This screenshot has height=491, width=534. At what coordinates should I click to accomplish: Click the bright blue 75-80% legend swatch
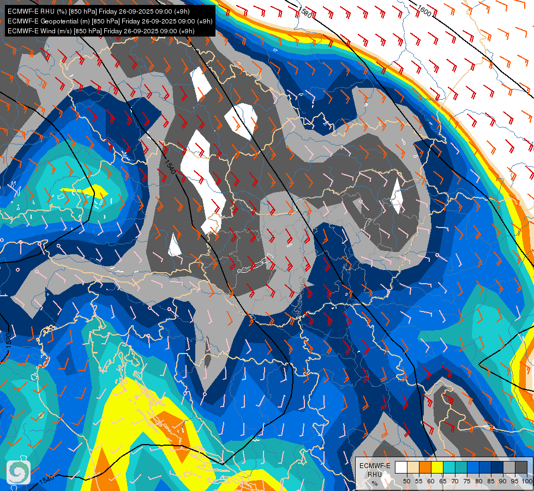pyautogui.click(x=473, y=467)
